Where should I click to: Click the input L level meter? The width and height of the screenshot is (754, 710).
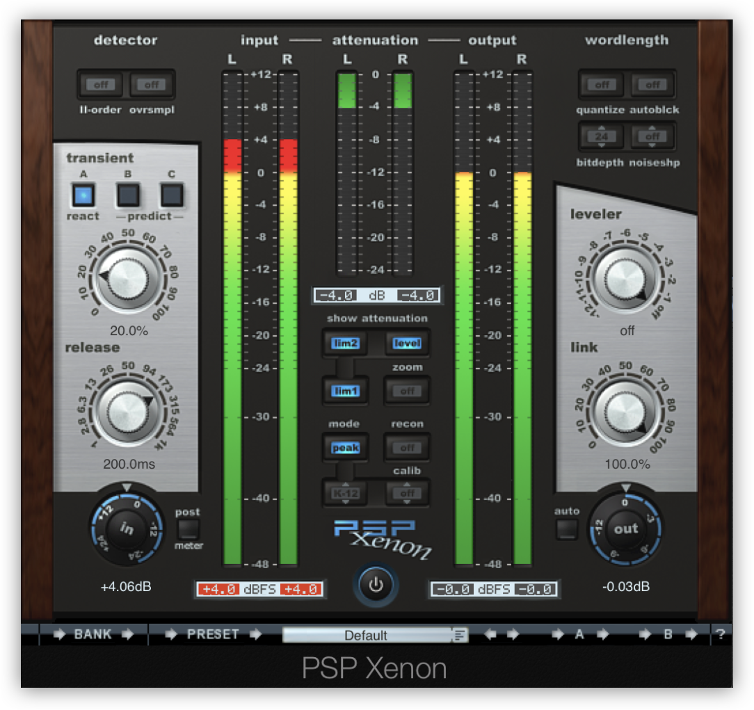pos(232,318)
